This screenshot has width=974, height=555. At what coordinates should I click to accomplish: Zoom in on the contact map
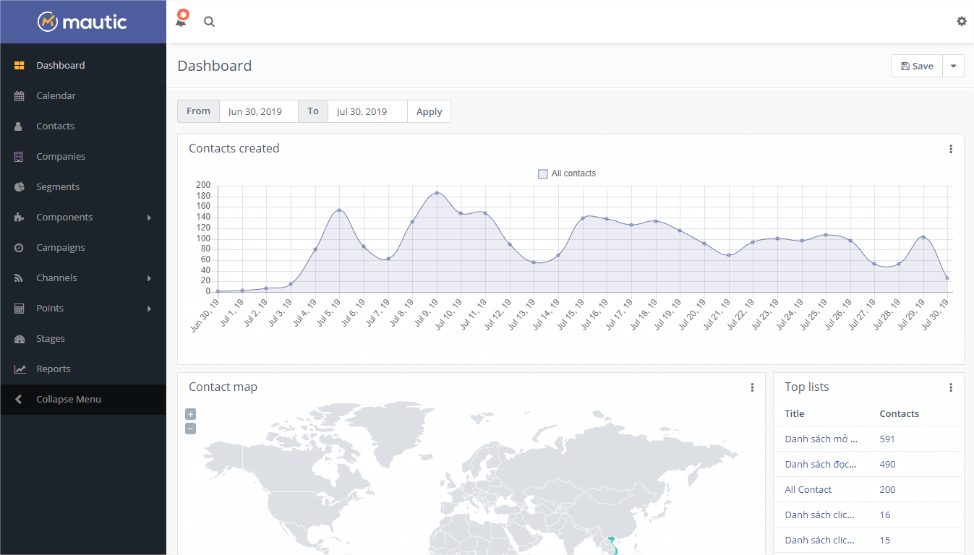pyautogui.click(x=190, y=413)
